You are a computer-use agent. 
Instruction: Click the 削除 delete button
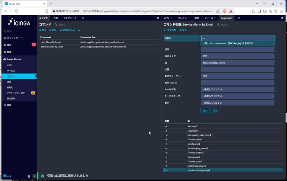[215, 111]
